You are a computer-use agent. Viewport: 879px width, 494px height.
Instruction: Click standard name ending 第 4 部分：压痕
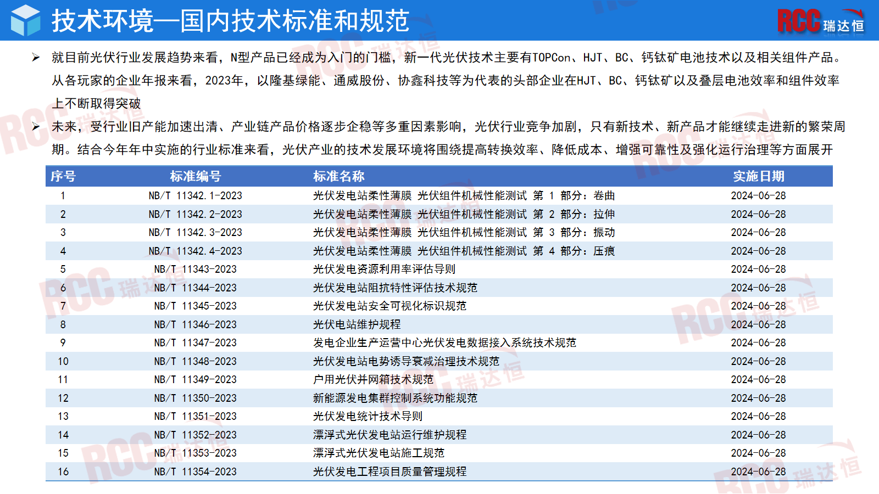[464, 251]
